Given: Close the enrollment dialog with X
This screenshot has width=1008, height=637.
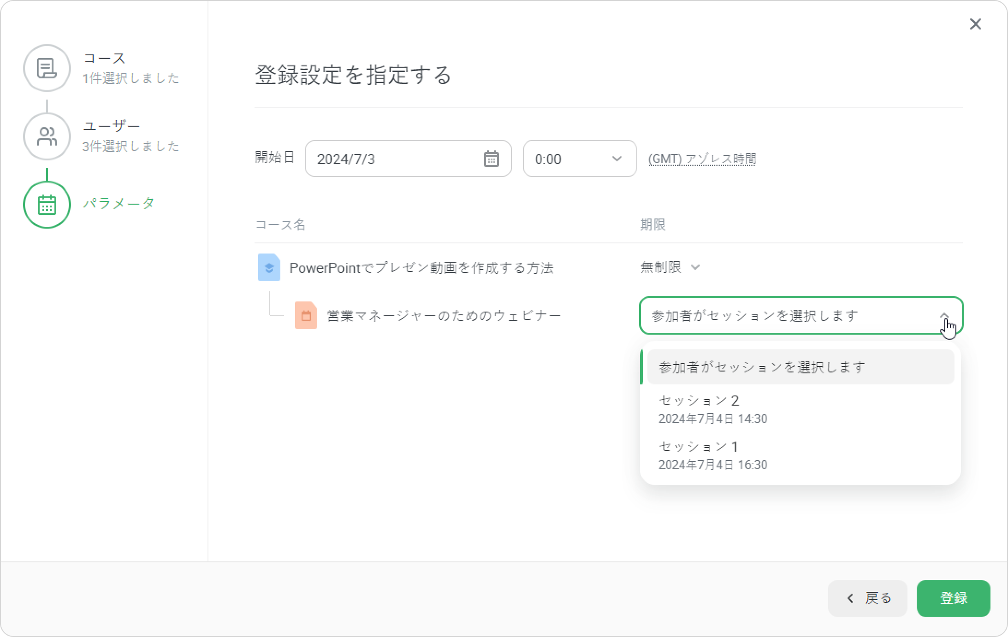Looking at the screenshot, I should tap(975, 24).
